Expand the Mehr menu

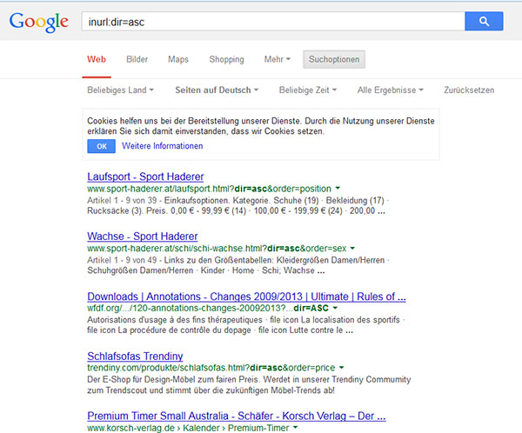coord(278,59)
